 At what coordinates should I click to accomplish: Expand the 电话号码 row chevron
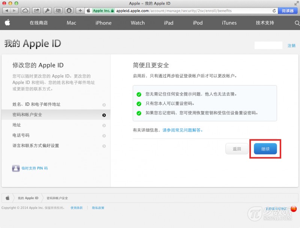click(104, 136)
